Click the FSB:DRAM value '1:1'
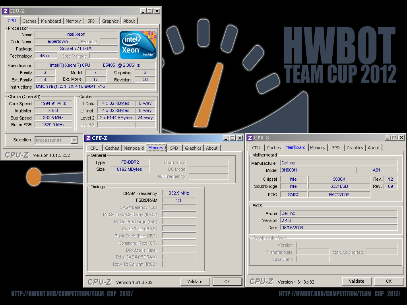The image size is (407, 305). (179, 200)
